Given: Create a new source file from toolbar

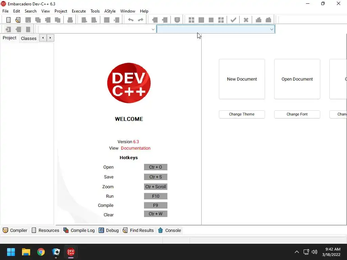Looking at the screenshot, I should pyautogui.click(x=8, y=20).
